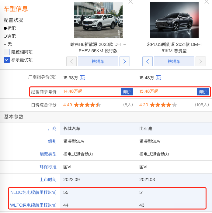The width and height of the screenshot is (212, 213).
Task: Click the (8人) review count
Action: tap(128, 105)
